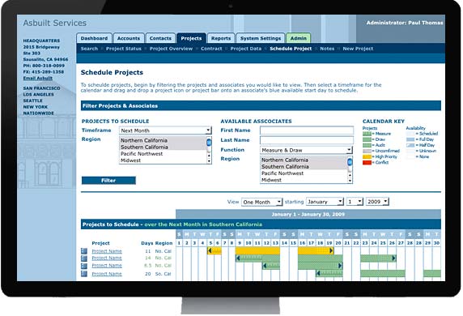This screenshot has height=316, width=463.
Task: Open the Admin tab
Action: 298,38
